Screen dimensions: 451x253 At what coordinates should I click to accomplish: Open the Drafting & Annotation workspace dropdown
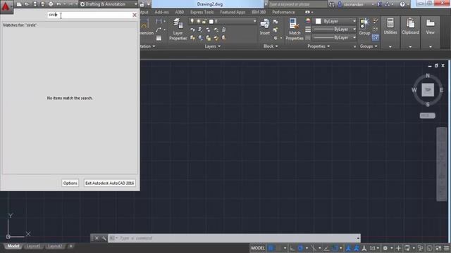109,4
